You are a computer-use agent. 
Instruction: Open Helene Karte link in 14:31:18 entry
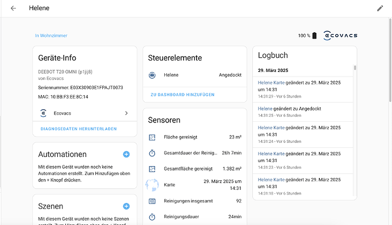tap(271, 180)
